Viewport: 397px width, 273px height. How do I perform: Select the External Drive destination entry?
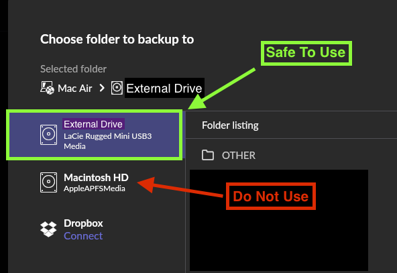point(94,135)
